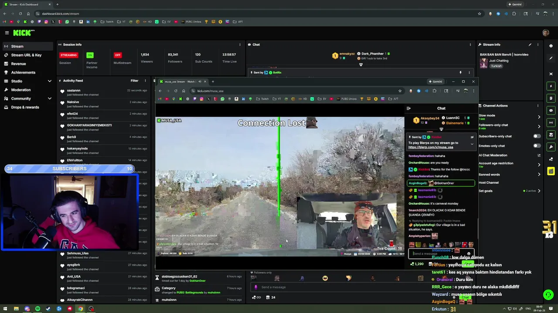Open GOKHANYARAGINIYEMEKISTI in Activity Feed
Viewport: 558px width, 313px height.
89,125
